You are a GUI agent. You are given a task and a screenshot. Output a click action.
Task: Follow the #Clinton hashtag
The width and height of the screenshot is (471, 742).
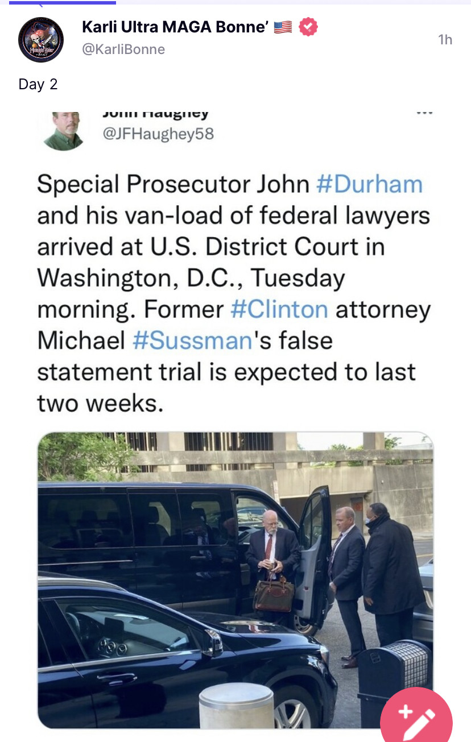click(279, 310)
